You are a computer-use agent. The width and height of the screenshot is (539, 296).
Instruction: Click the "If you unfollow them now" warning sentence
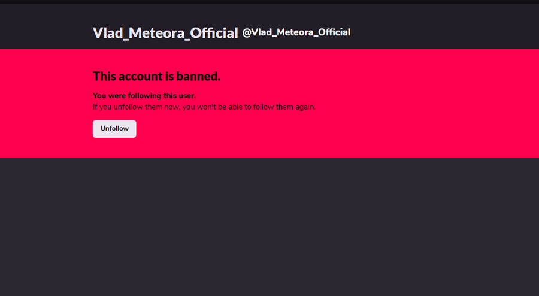pyautogui.click(x=204, y=107)
